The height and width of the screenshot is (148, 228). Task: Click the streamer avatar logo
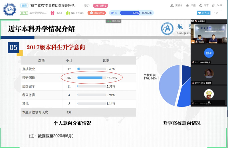[10, 9]
